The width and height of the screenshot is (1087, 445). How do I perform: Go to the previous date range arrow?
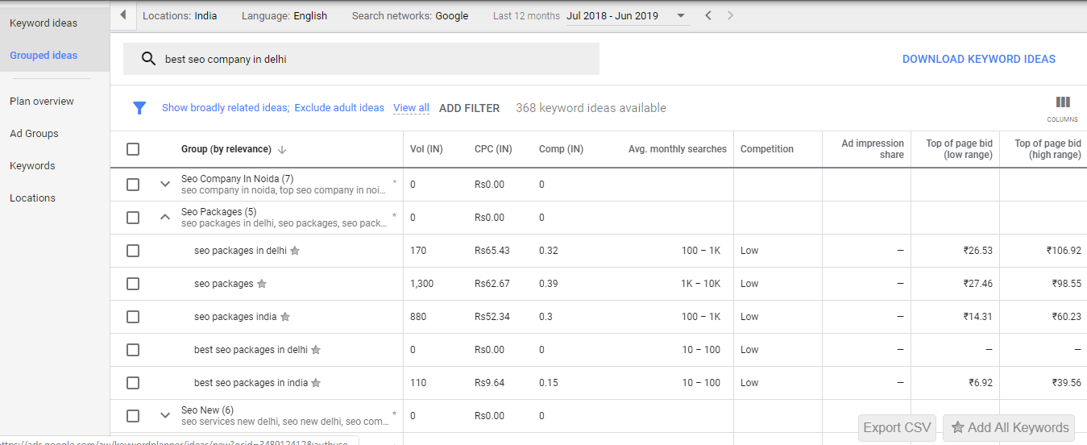[708, 15]
